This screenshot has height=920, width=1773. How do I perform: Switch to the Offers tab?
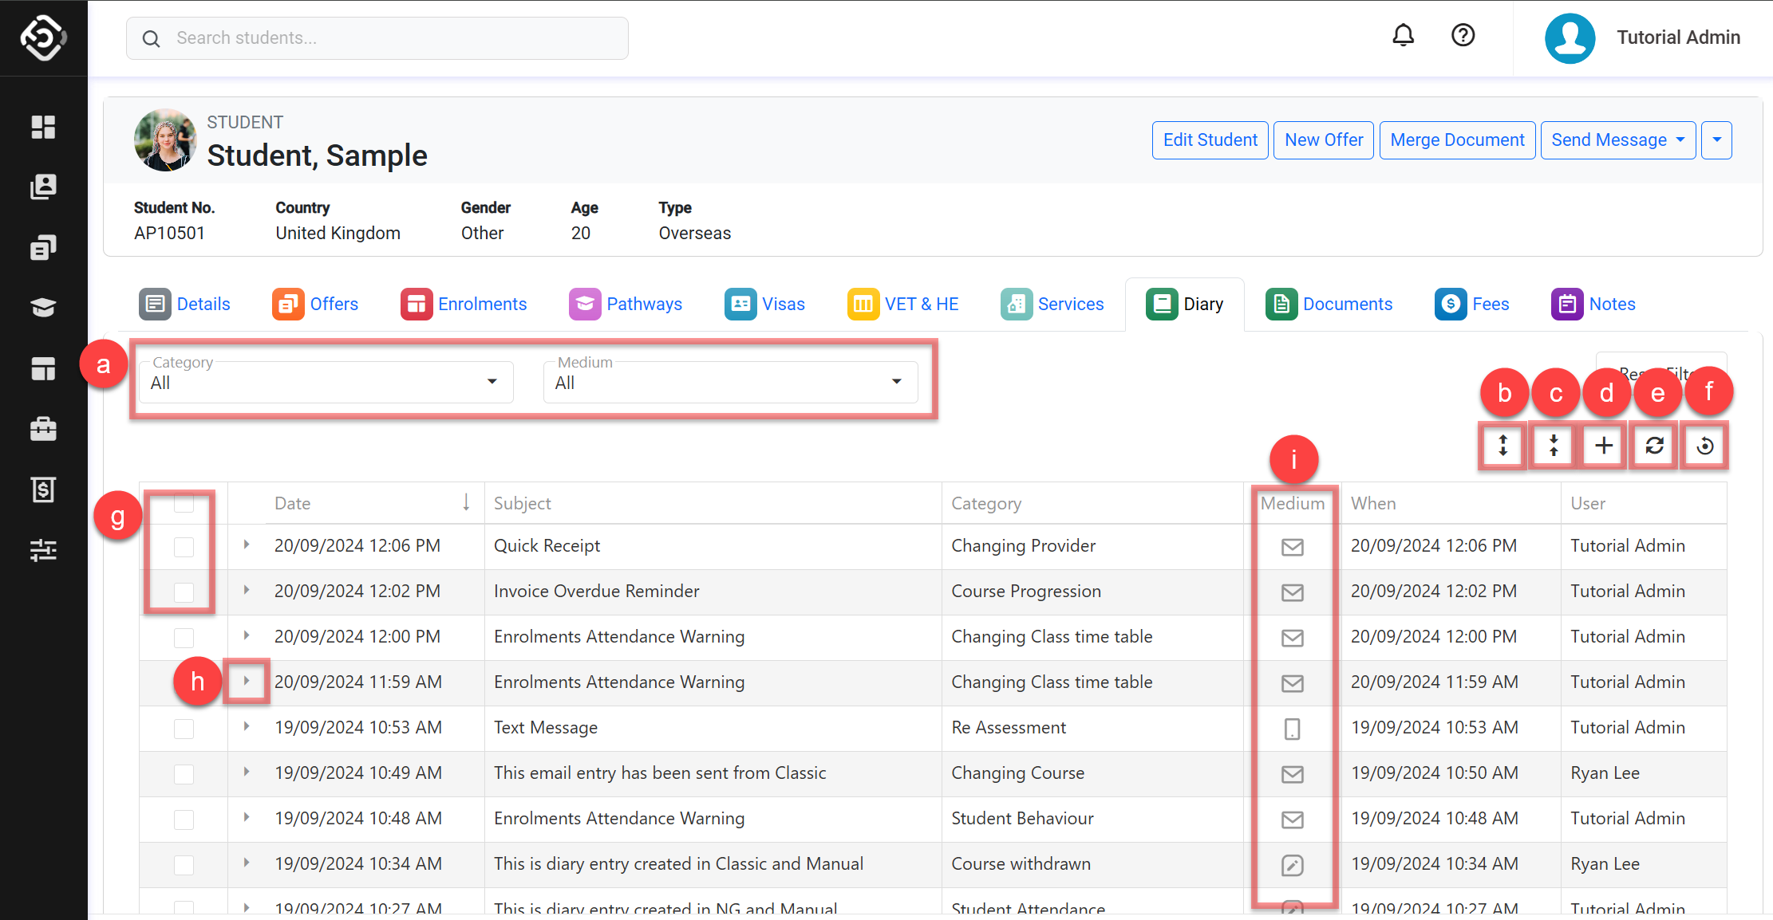tap(315, 304)
